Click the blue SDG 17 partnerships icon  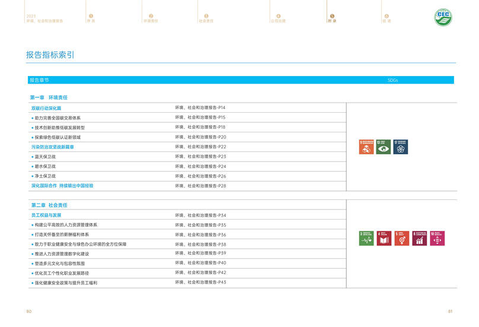(x=401, y=147)
